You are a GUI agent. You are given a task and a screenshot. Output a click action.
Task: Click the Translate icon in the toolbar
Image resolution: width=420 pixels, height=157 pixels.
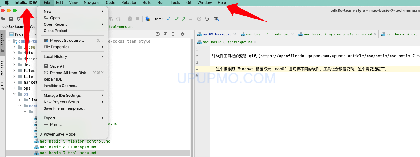(217, 19)
